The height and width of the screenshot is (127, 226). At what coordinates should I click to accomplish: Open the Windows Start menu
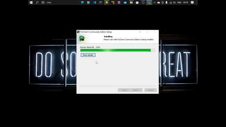pyautogui.click(x=31, y=2)
